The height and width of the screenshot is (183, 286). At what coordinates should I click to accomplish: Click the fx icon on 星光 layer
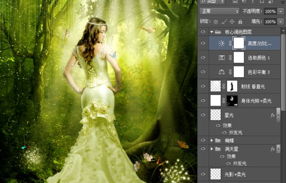[x=273, y=115]
